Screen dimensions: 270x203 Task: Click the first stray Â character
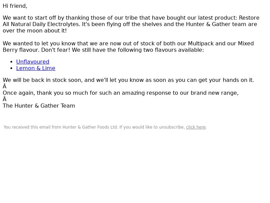pos(4,86)
